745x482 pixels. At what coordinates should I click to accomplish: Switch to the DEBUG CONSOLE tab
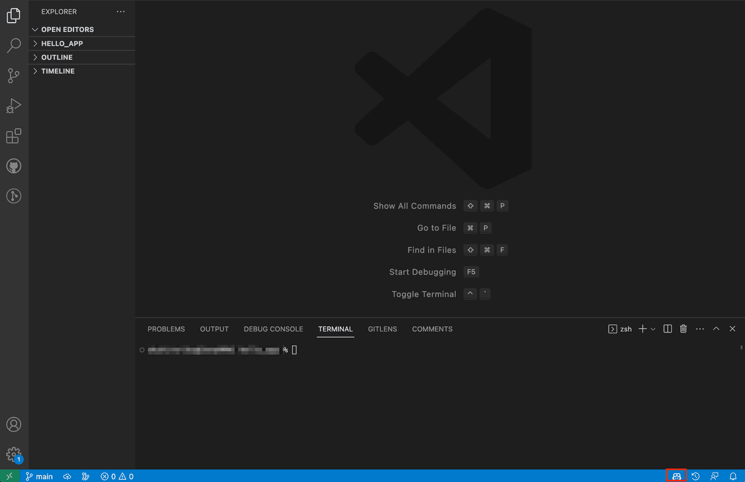click(x=273, y=329)
